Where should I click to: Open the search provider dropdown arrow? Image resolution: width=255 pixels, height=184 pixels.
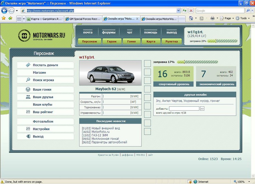(x=253, y=11)
